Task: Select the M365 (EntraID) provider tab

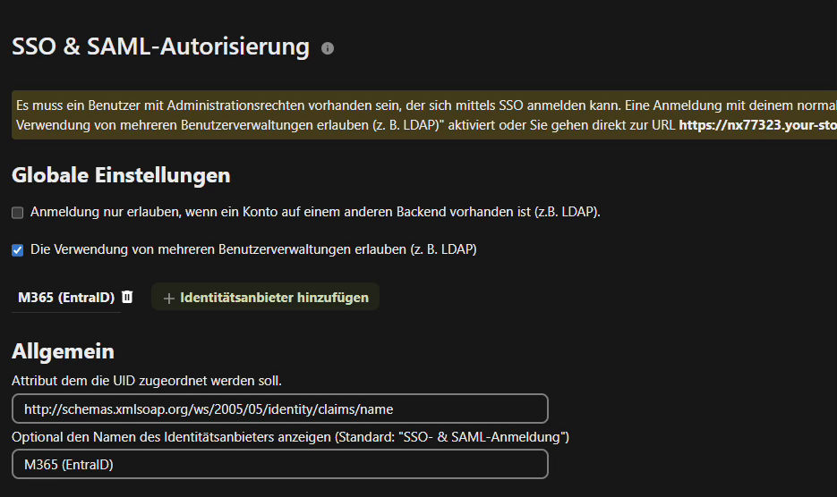Action: [65, 298]
